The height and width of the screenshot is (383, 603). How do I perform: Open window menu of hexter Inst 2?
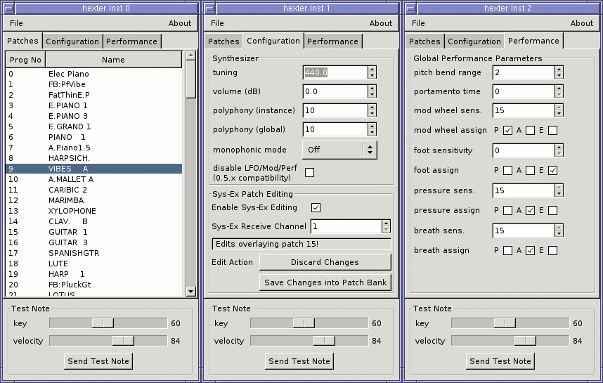410,8
